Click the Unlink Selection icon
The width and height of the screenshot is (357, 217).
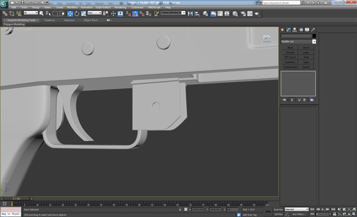click(12, 13)
